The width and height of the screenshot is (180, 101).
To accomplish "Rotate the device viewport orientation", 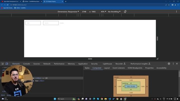I will tap(125, 12).
